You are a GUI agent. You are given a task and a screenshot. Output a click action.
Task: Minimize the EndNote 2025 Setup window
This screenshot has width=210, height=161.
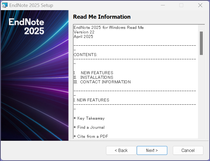click(x=163, y=5)
